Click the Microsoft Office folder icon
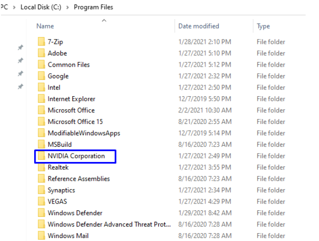The image size is (319, 241). coord(42,110)
